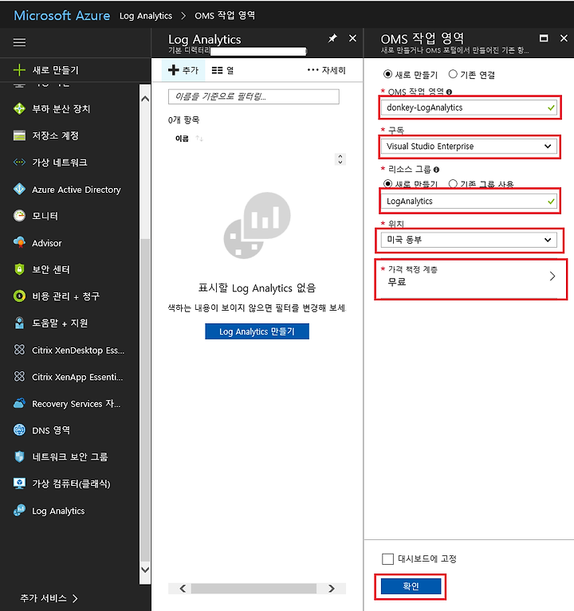Screen dimensions: 574x611
Task: Maximize the OMS 작업 영역 blade
Action: pyautogui.click(x=544, y=38)
